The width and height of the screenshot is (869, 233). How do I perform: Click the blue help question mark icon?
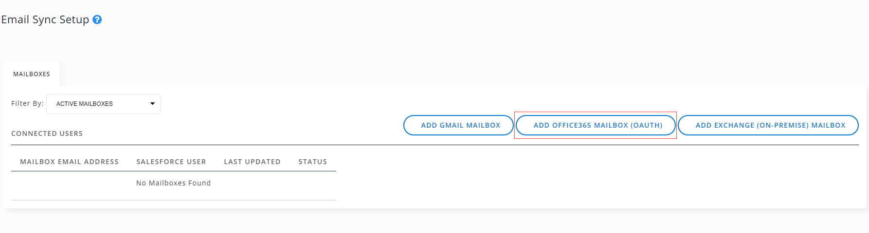point(97,20)
